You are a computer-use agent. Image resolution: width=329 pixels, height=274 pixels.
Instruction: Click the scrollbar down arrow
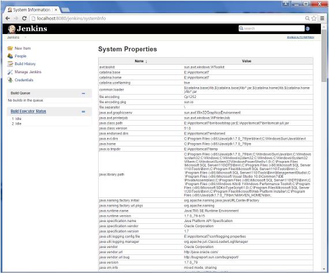tap(324, 269)
